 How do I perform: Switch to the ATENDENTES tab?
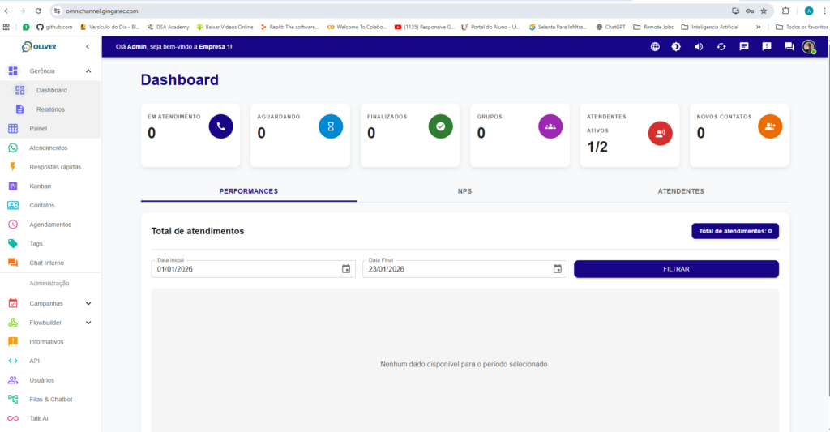click(680, 191)
